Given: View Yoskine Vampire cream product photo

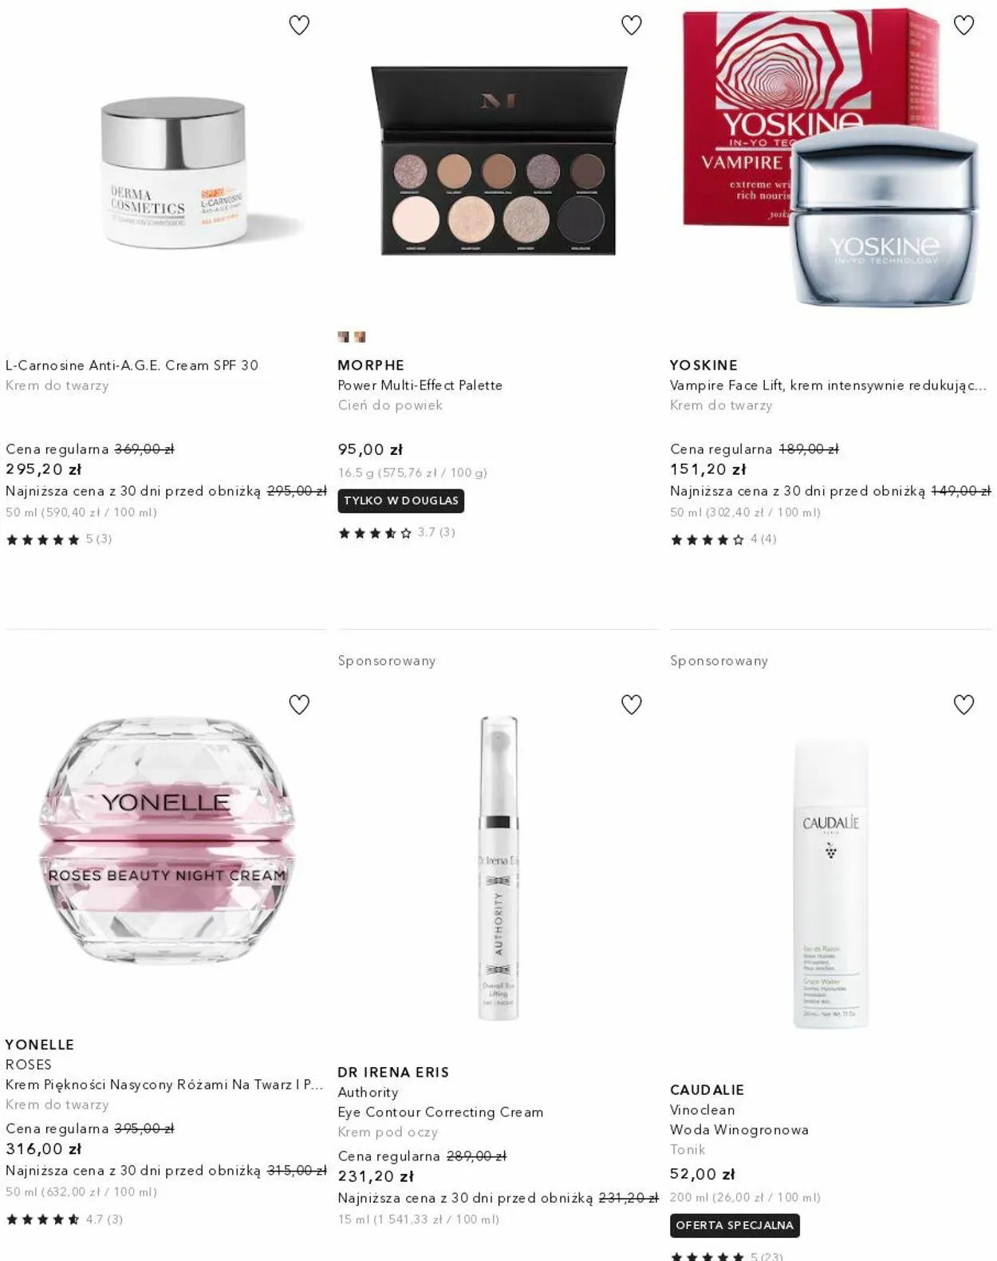Looking at the screenshot, I should click(830, 158).
